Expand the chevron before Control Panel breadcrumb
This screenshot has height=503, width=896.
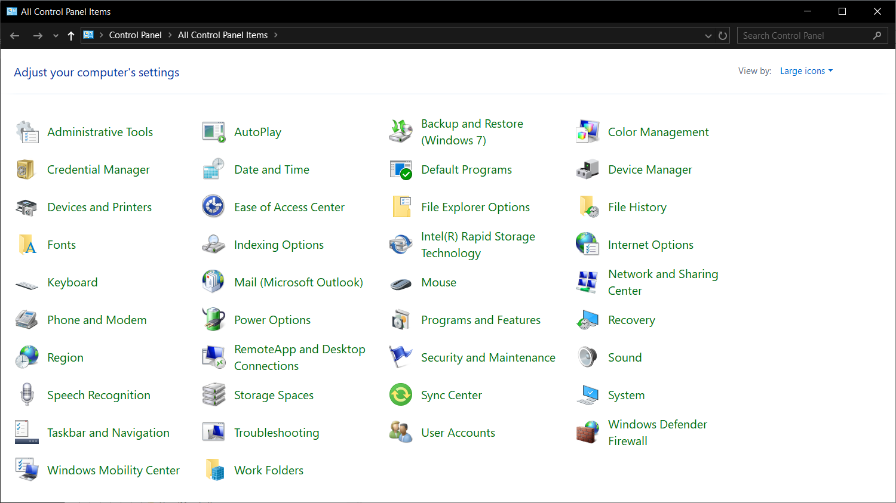102,35
